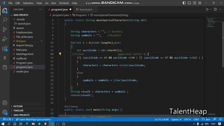Open the Run dropdown arrow beside play button

pos(211,9)
